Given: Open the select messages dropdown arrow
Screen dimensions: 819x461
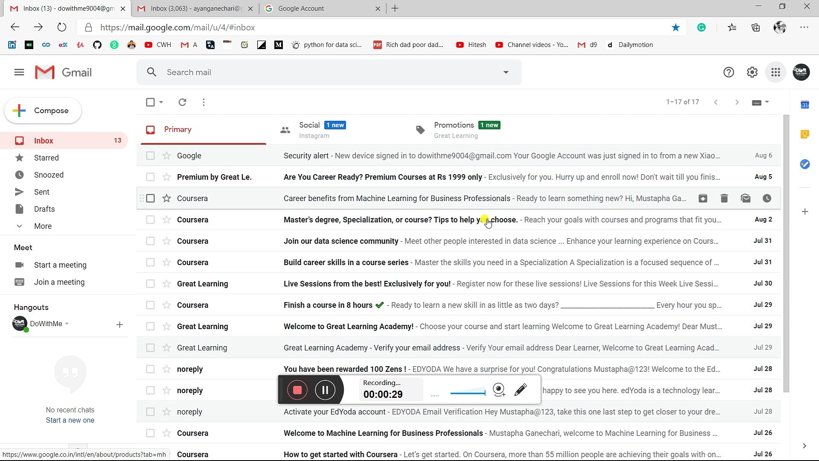Looking at the screenshot, I should (x=161, y=102).
